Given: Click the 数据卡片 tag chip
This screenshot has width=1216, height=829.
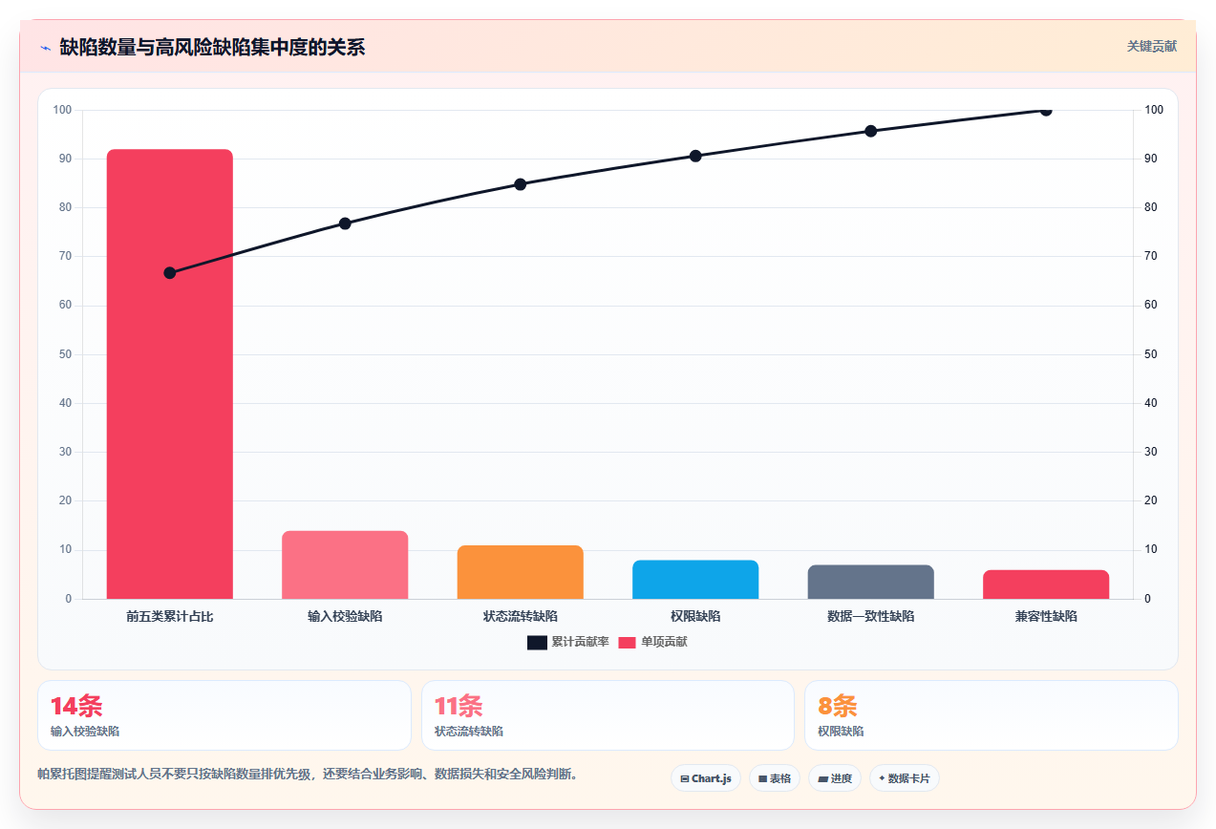Looking at the screenshot, I should 904,778.
